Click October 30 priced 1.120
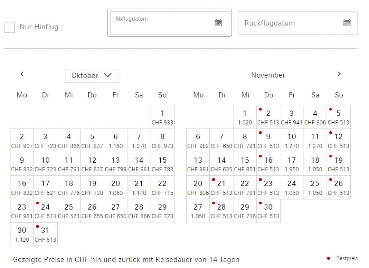 [22, 234]
